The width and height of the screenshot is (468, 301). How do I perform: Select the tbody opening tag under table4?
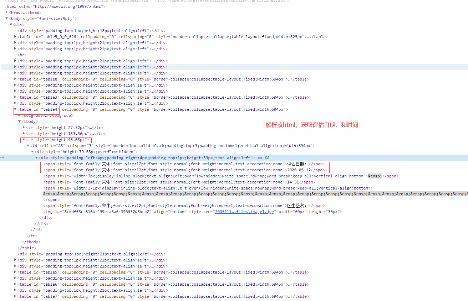[x=30, y=121]
